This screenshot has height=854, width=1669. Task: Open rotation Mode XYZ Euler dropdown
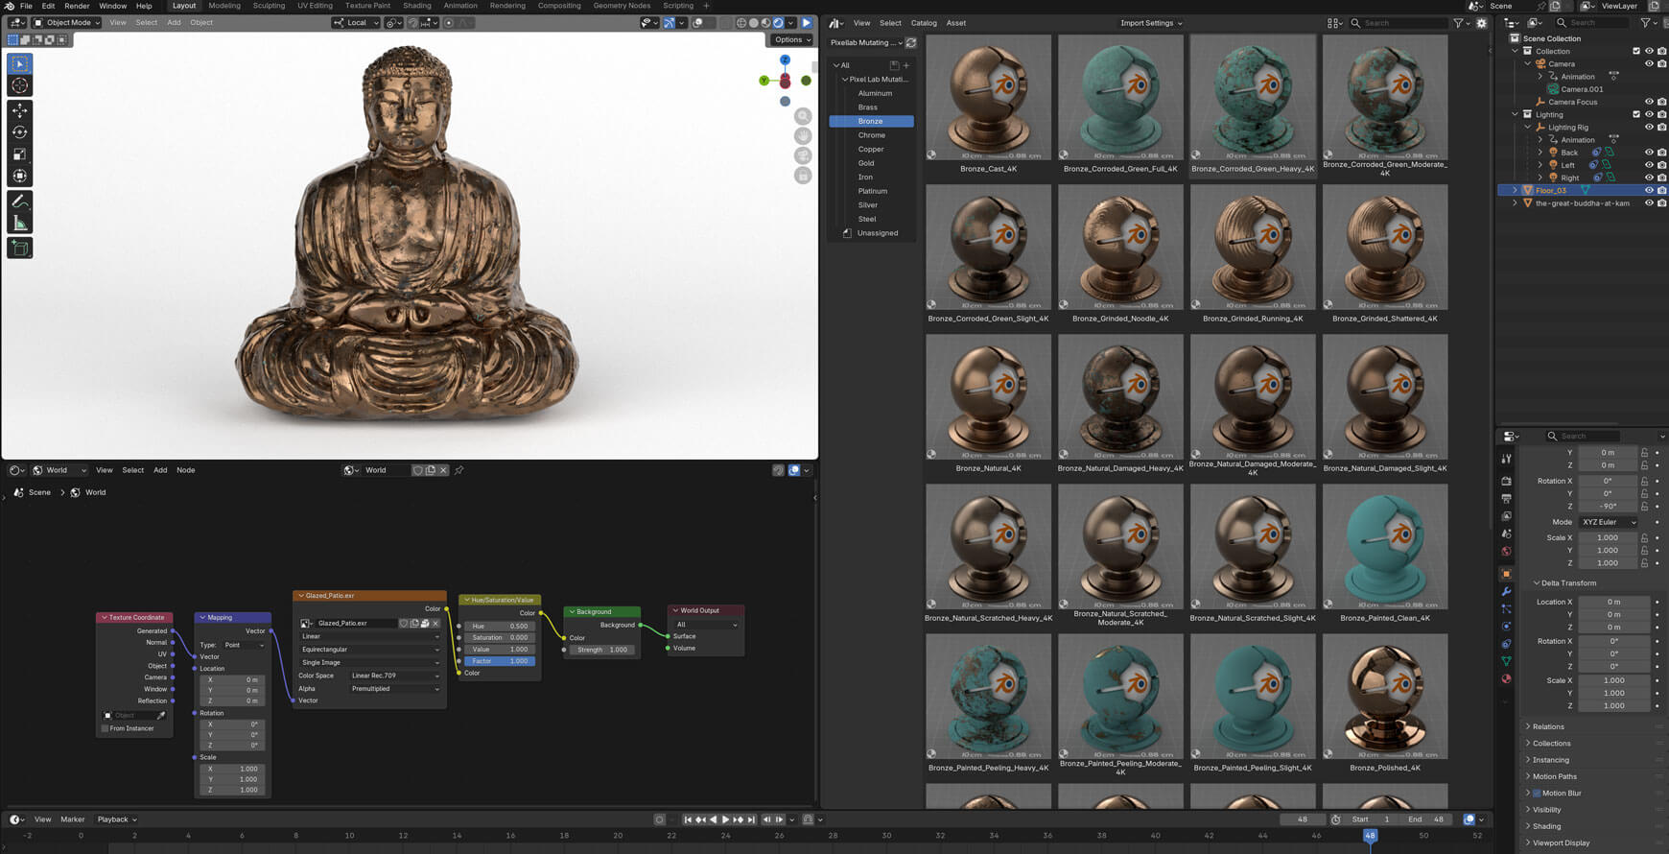[x=1609, y=522]
